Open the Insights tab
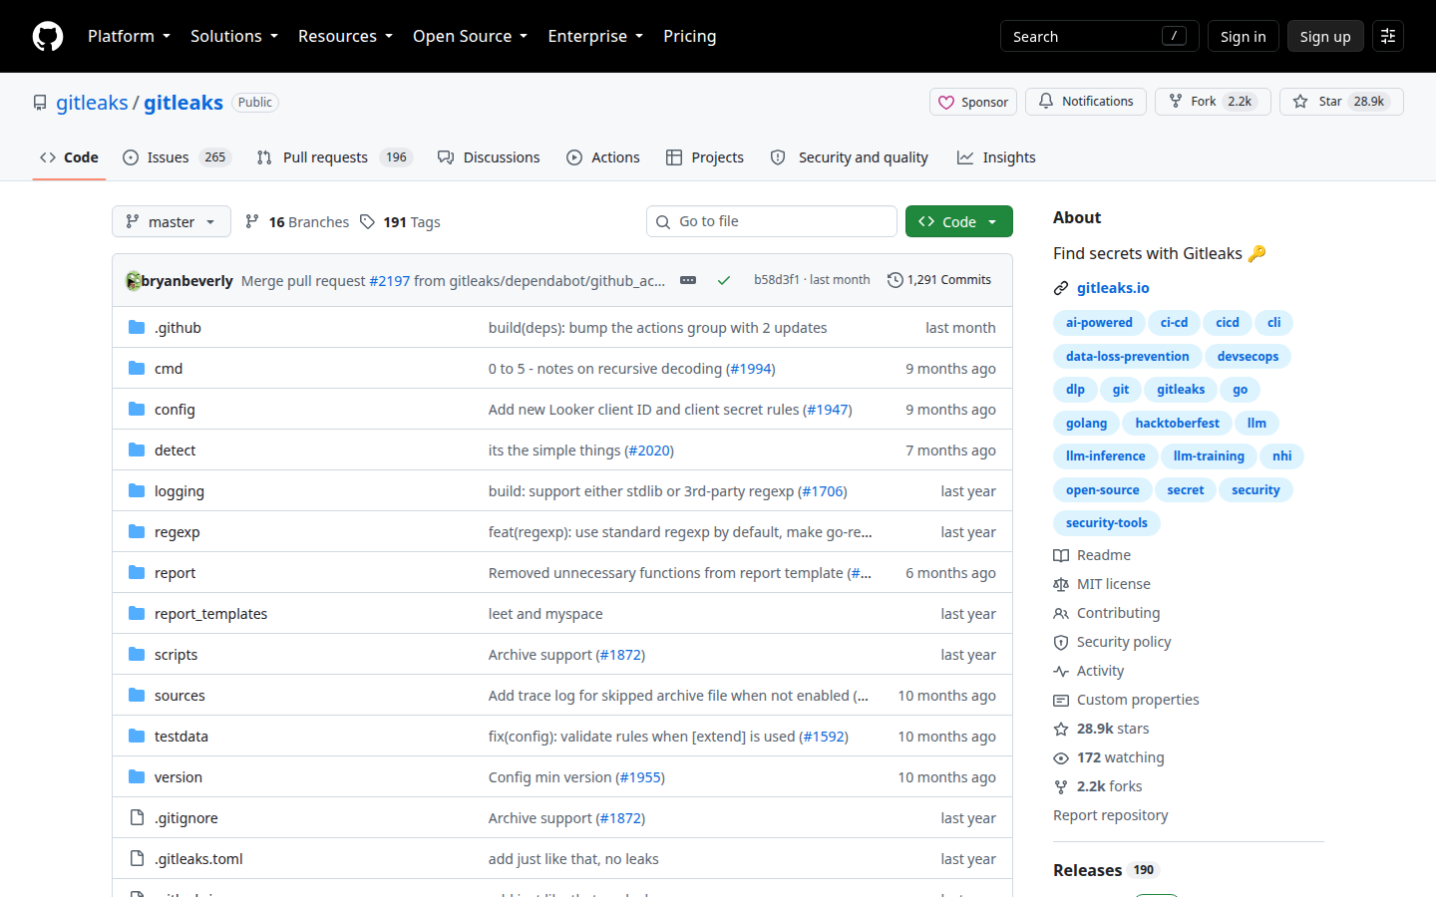The height and width of the screenshot is (897, 1436). click(996, 157)
